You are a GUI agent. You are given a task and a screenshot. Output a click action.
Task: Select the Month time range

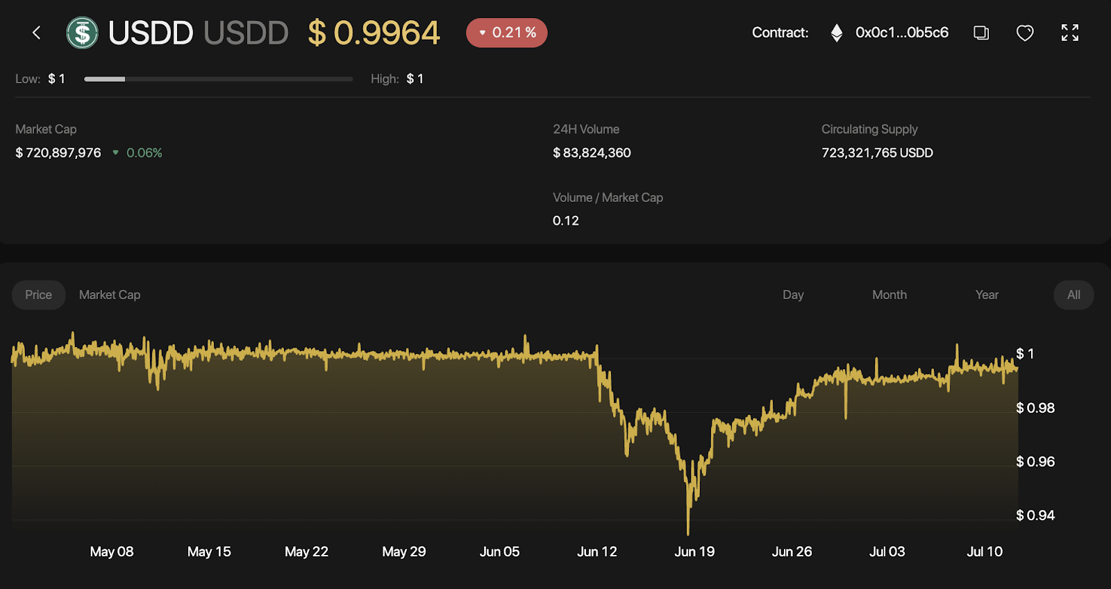point(889,295)
